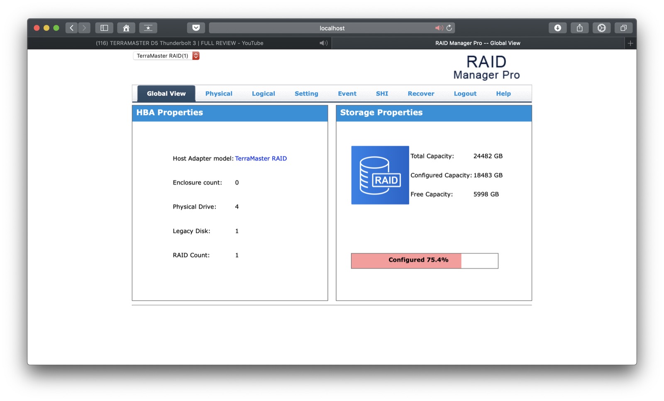This screenshot has width=664, height=401.
Task: Click the localhost address bar
Action: pyautogui.click(x=332, y=28)
